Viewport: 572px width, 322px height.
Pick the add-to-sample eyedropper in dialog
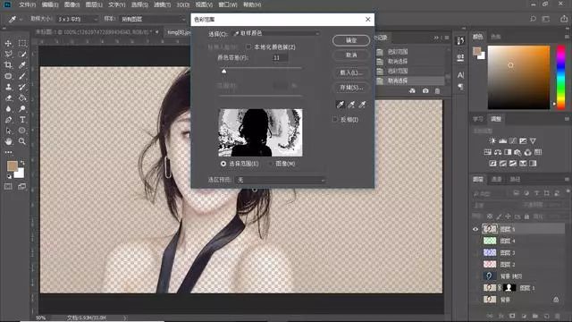tap(351, 105)
